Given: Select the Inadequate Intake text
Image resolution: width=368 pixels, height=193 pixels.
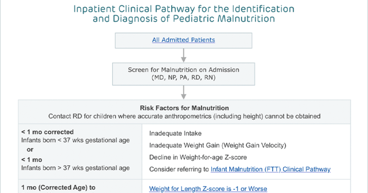Looking at the screenshot, I should pos(175,134).
